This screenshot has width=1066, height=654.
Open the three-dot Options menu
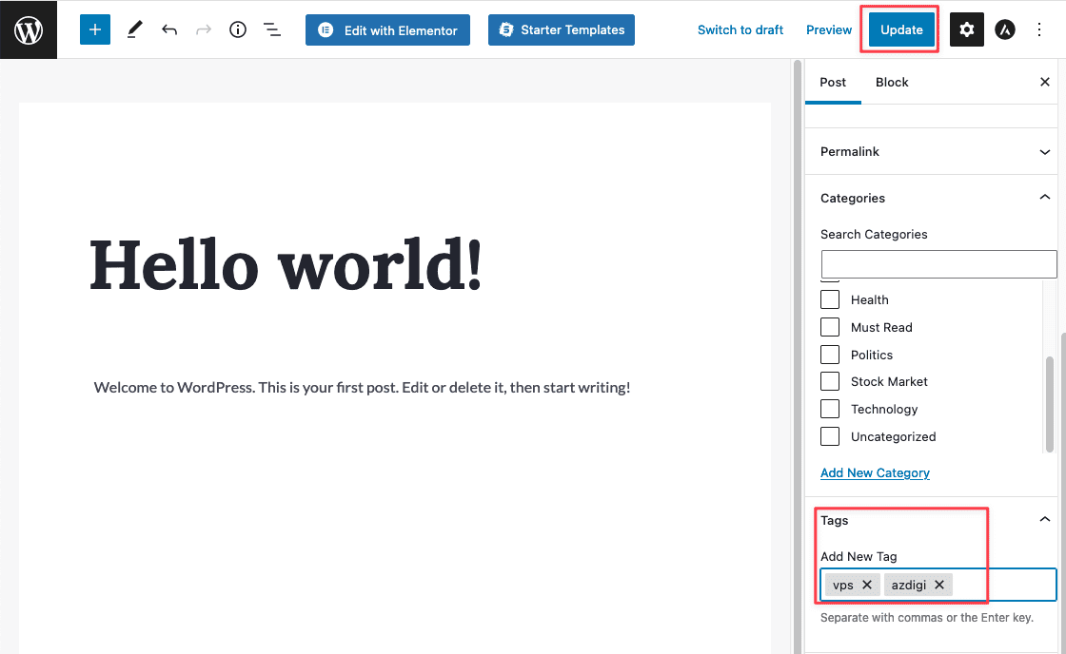pyautogui.click(x=1039, y=29)
